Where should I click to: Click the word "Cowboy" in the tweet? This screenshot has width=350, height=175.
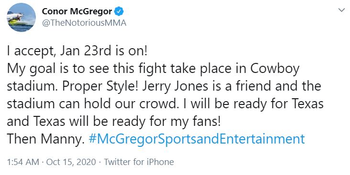[275, 69]
